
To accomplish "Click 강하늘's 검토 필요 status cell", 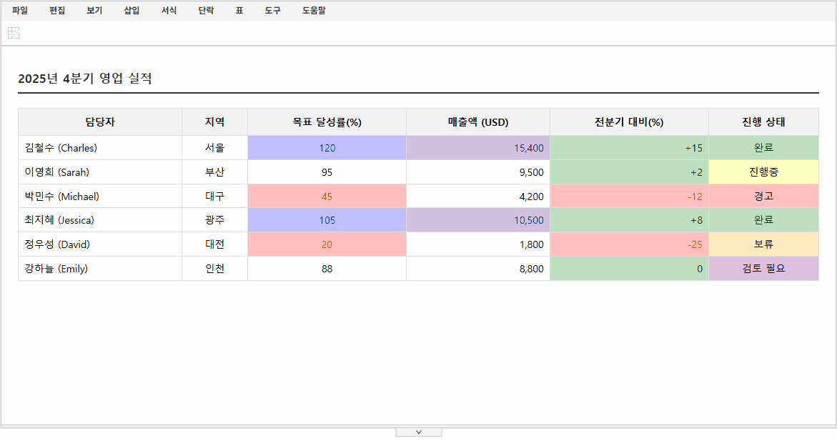I will (763, 268).
